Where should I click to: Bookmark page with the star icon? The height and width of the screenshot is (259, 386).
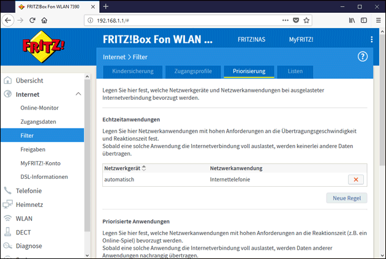(x=306, y=20)
